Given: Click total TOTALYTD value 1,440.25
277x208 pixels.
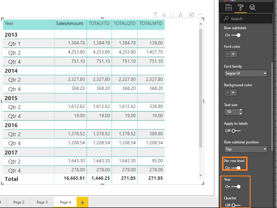Looking at the screenshot, I should click(x=101, y=178).
